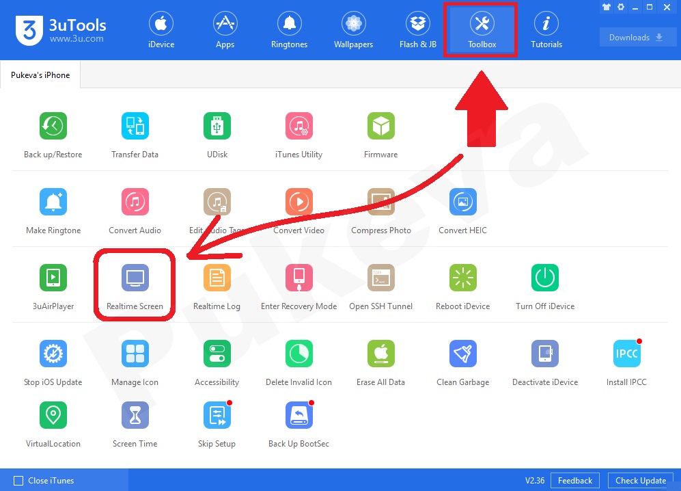Go to the Ringtones section
The width and height of the screenshot is (681, 491).
[x=289, y=30]
